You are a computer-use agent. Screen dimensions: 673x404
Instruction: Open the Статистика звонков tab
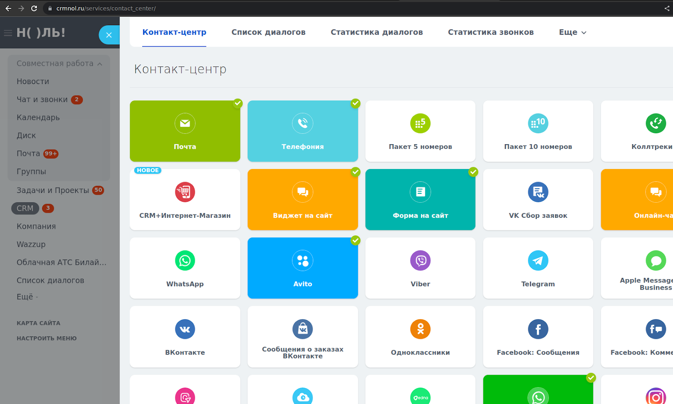491,32
